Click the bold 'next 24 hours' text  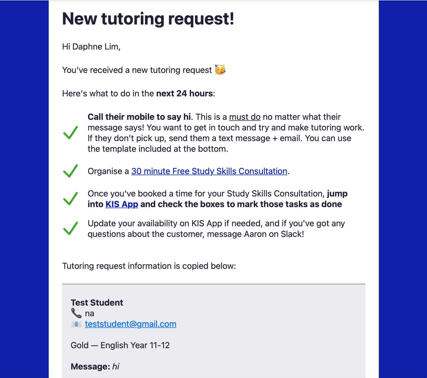click(184, 93)
